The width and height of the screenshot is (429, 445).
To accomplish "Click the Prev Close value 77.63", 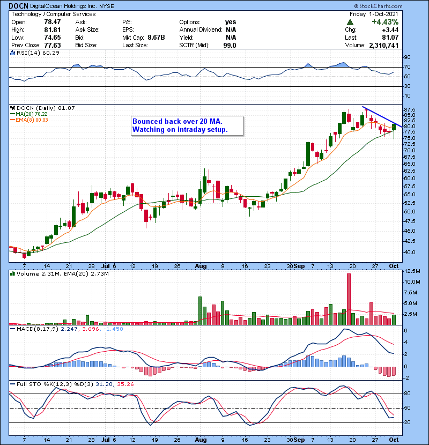I will click(52, 45).
